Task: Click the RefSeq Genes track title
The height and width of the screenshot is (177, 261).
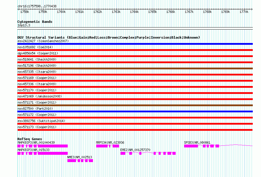Action: (30, 139)
